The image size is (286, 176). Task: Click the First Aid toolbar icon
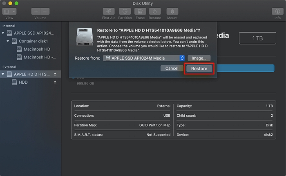click(x=108, y=11)
